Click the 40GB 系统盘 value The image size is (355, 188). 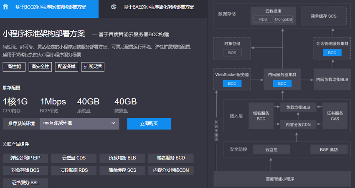[88, 101]
